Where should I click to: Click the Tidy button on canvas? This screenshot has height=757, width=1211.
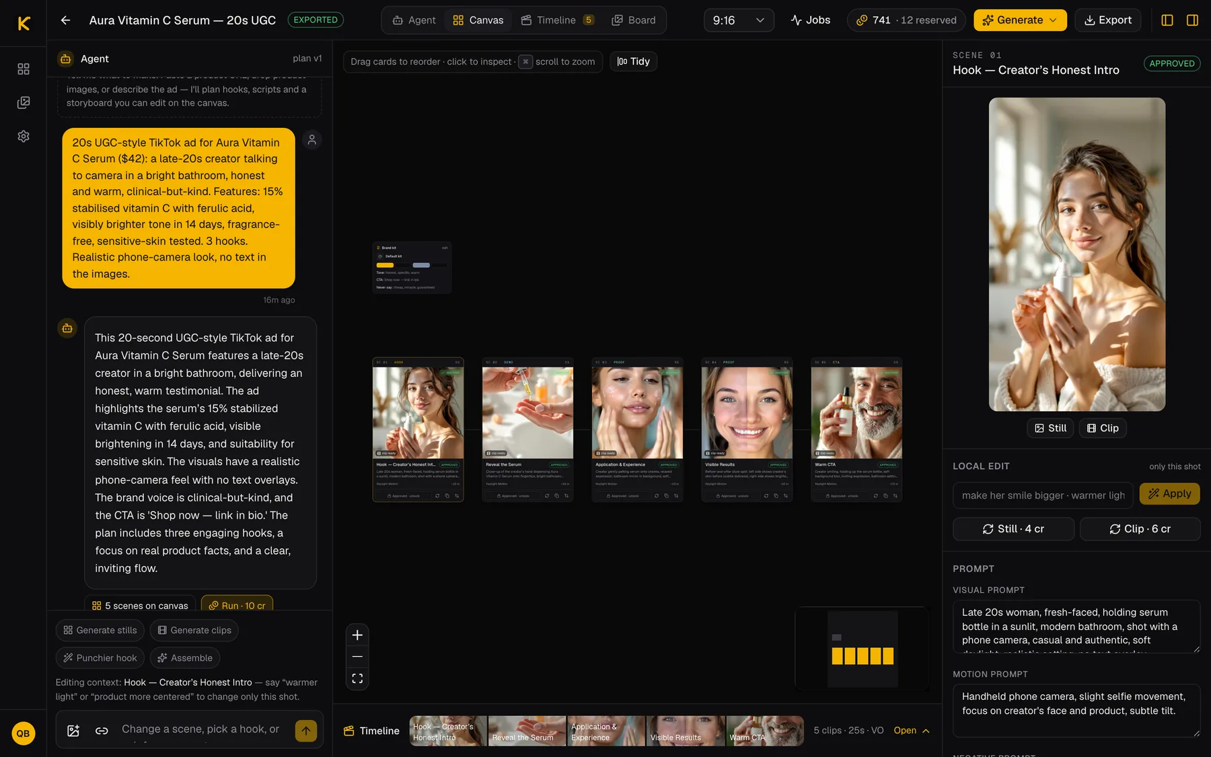(634, 61)
